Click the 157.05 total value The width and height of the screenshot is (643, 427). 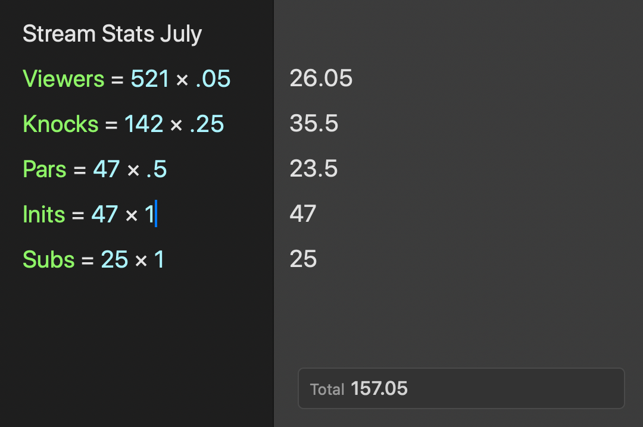(379, 388)
